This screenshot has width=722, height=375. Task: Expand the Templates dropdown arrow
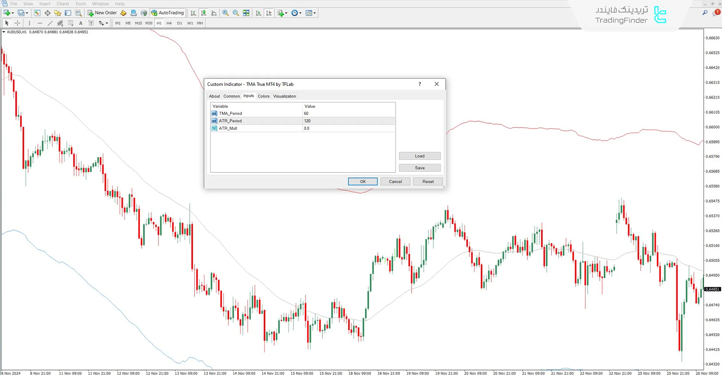(x=315, y=13)
